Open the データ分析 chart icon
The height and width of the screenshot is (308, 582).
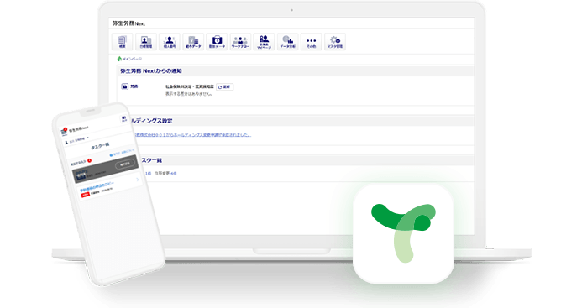[x=288, y=42]
